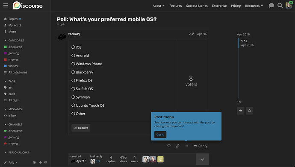Go to Topics in sidebar
The height and width of the screenshot is (167, 295).
click(x=12, y=19)
